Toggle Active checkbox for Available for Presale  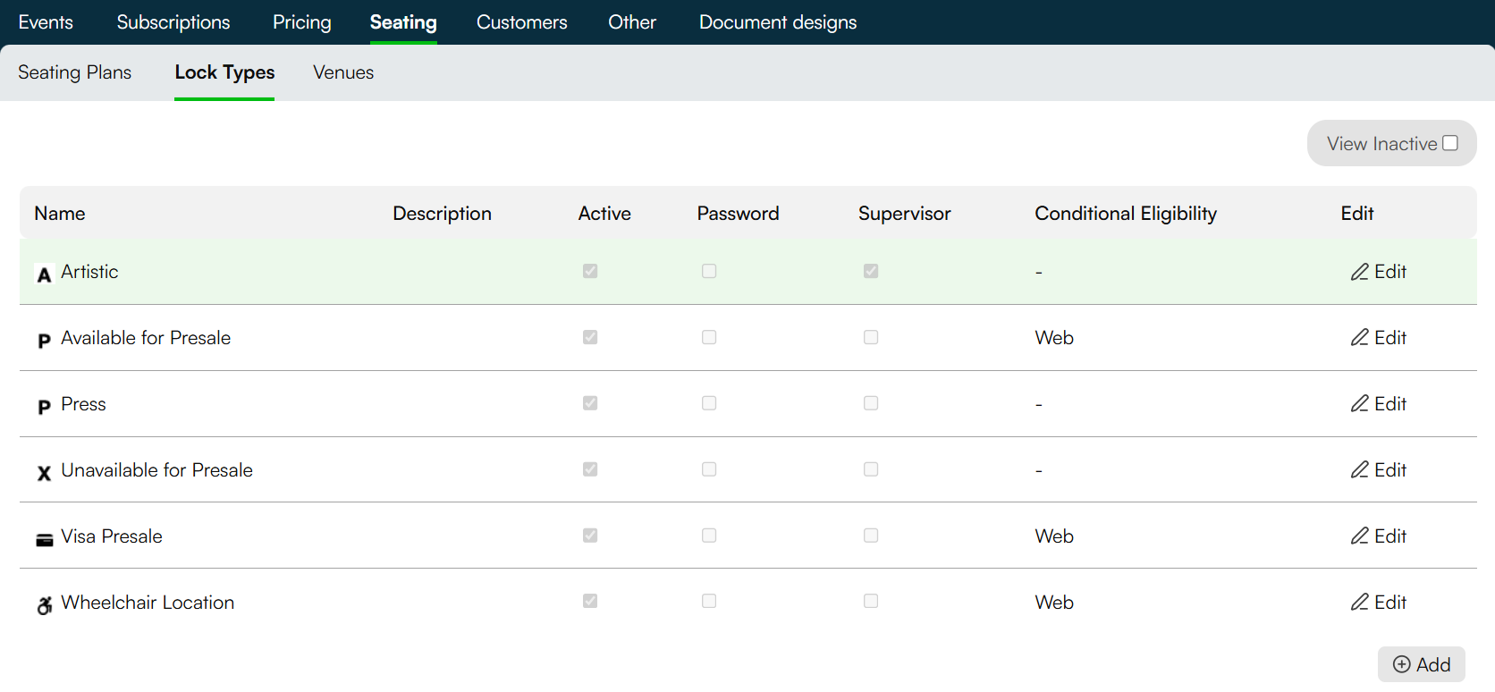590,337
